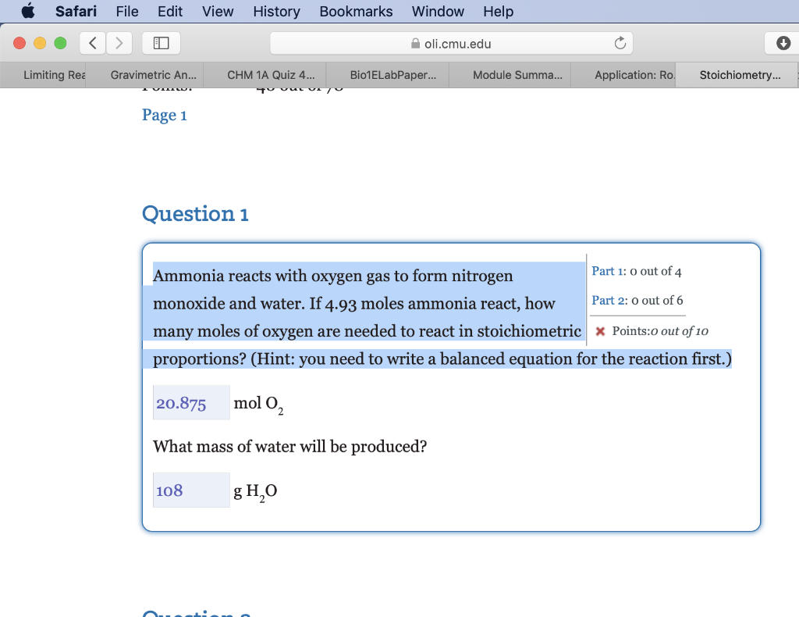Open the File menu
This screenshot has width=799, height=617.
127,11
